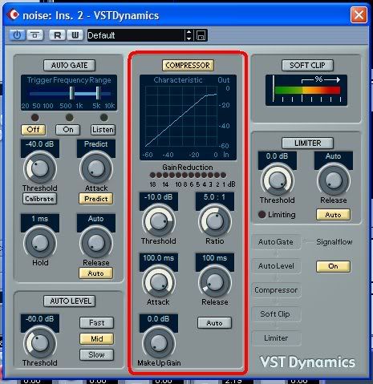The height and width of the screenshot is (384, 373).
Task: Enable the LIMITER section
Action: [307, 143]
